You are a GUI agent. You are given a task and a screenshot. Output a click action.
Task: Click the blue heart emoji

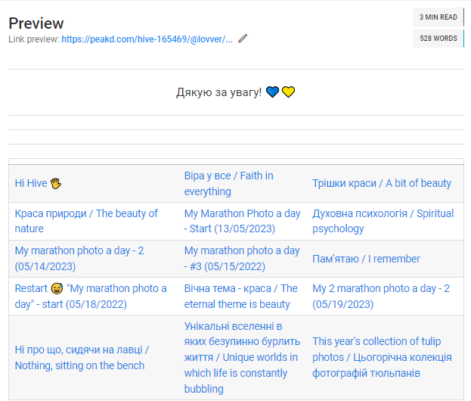pos(272,92)
